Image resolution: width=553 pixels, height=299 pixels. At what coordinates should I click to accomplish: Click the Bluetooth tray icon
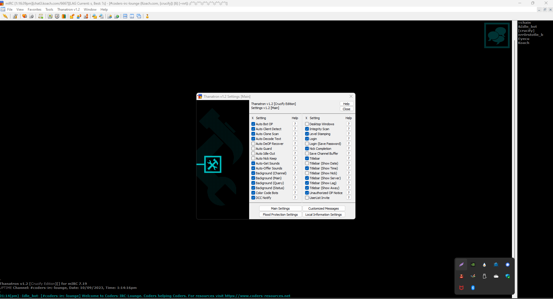473,288
